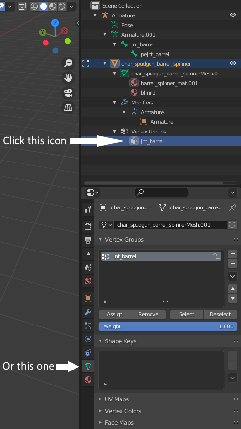Click the Deselect button
241x429 pixels.
[220, 314]
